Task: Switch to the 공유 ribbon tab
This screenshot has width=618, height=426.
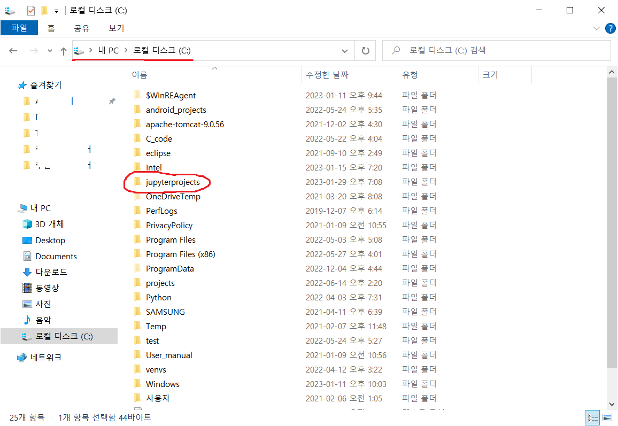Action: pos(81,28)
